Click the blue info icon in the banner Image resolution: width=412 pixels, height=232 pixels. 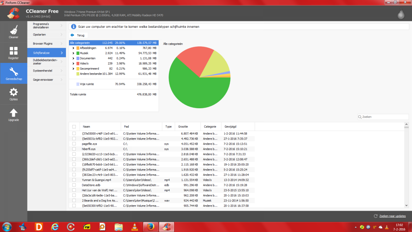click(x=73, y=26)
